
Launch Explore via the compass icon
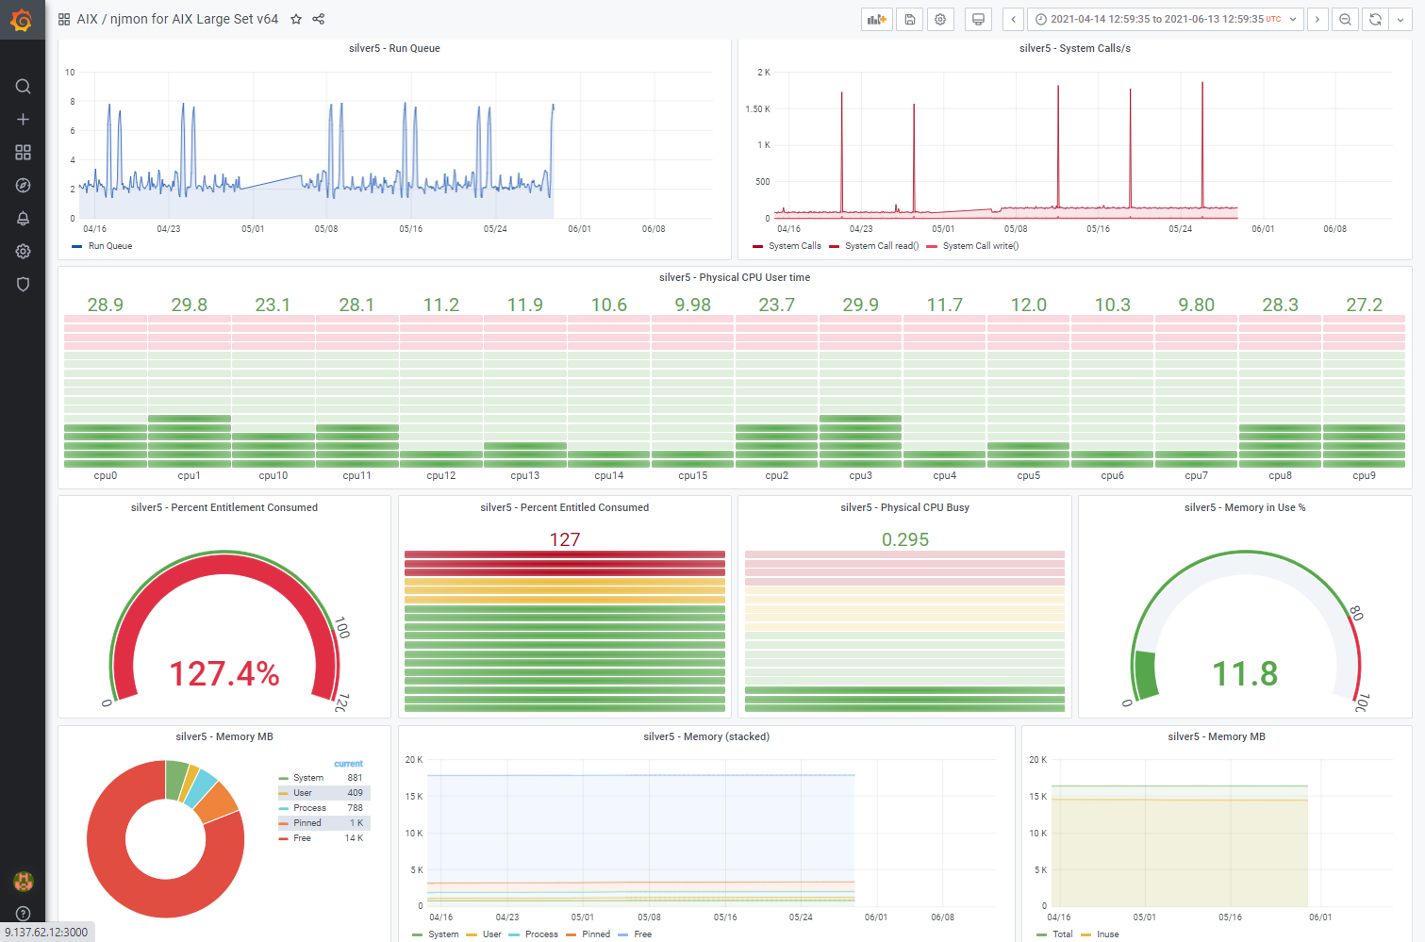point(23,186)
